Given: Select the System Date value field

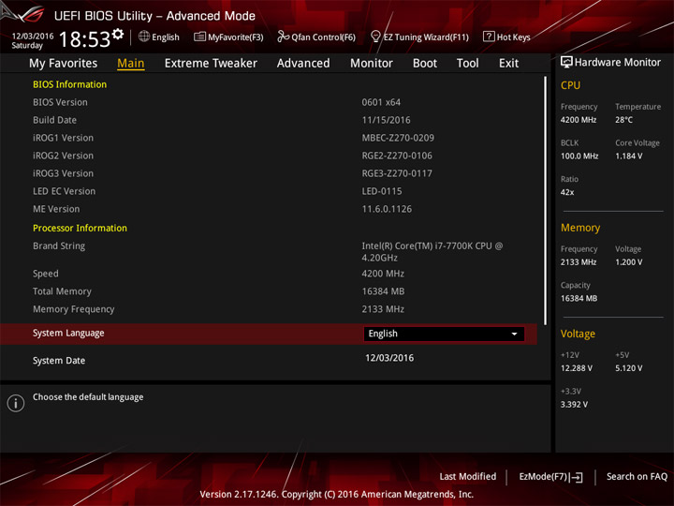Looking at the screenshot, I should [x=389, y=358].
